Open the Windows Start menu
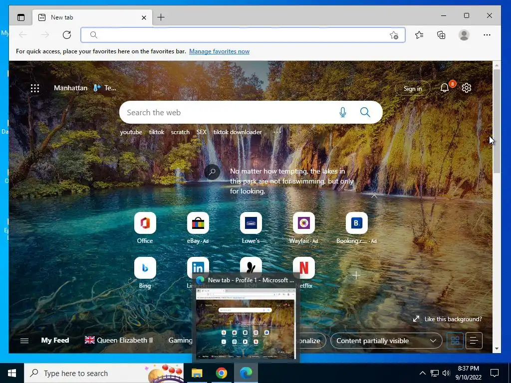 pyautogui.click(x=12, y=373)
